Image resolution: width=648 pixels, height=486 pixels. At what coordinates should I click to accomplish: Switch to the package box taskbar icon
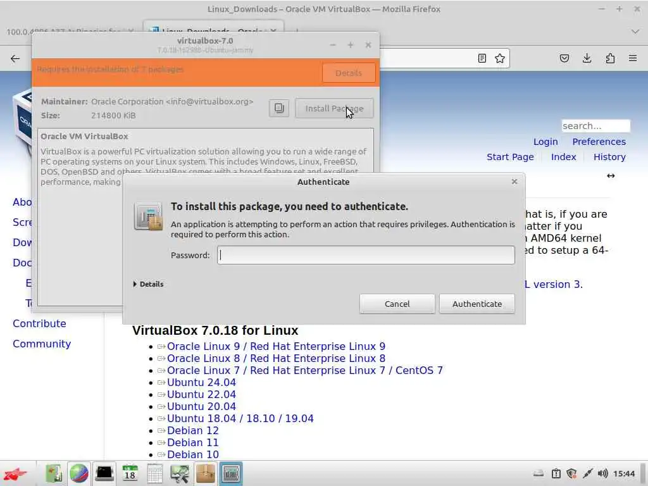(x=206, y=473)
